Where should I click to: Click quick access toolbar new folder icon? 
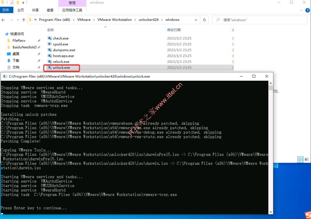[18, 2]
